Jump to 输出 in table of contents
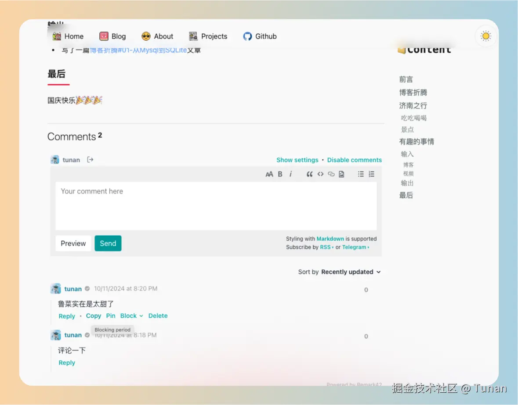The width and height of the screenshot is (518, 405). [x=407, y=183]
